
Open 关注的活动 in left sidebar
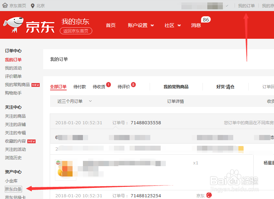point(15,150)
